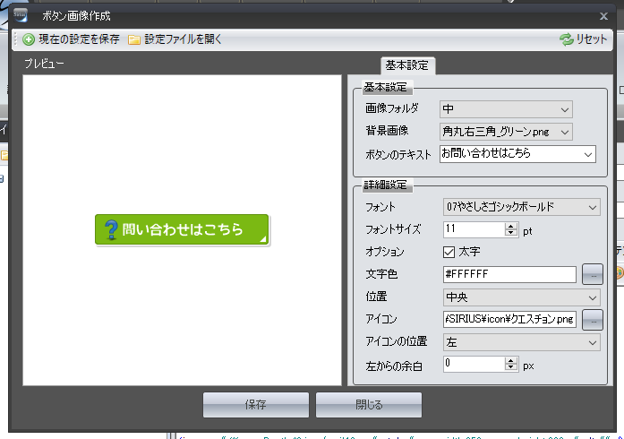The image size is (624, 439).
Task: Toggle the 太字 bold checkbox
Action: tap(449, 252)
